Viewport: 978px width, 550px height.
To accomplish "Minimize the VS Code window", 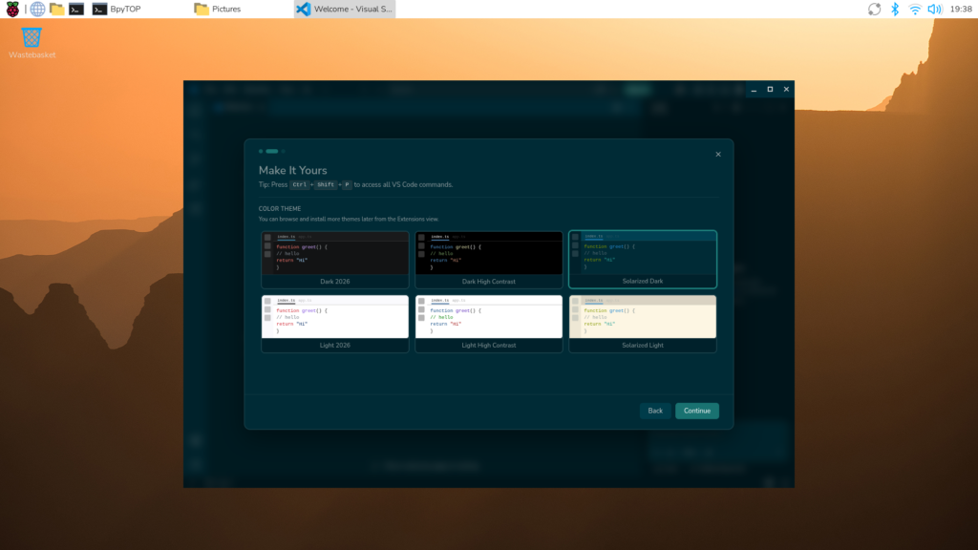I will (755, 89).
